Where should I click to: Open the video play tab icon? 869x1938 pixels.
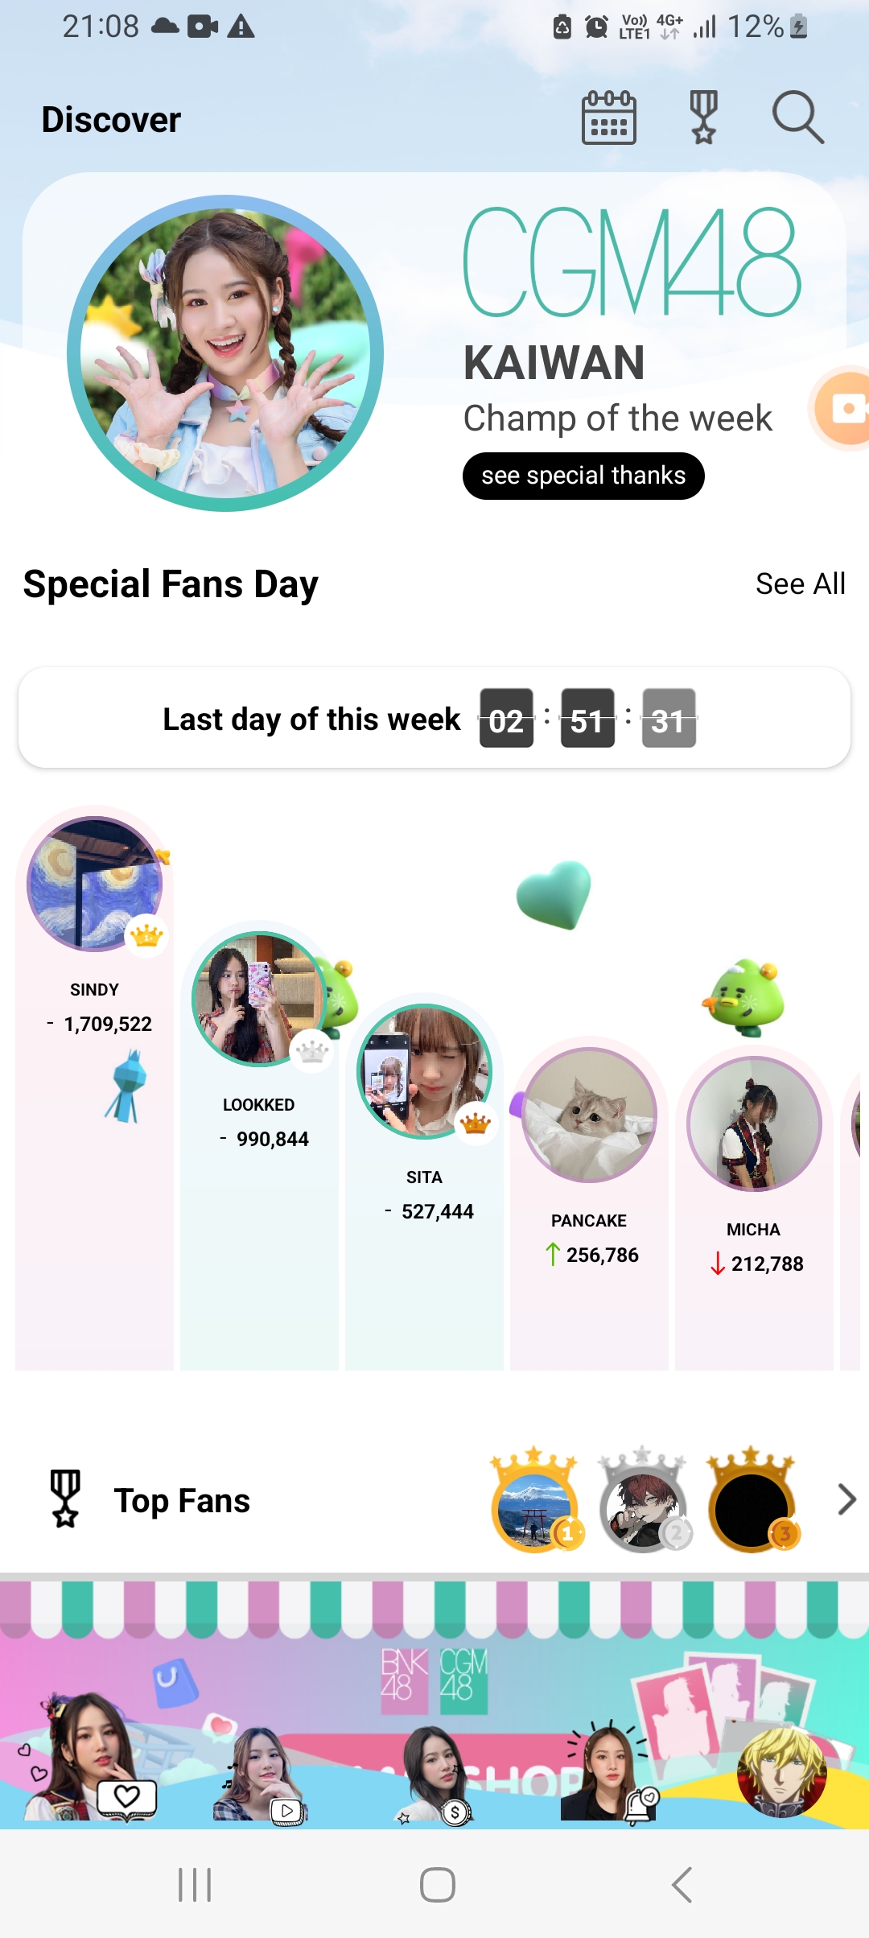(x=286, y=1809)
